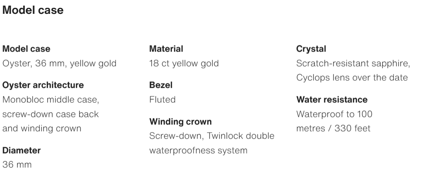Click the large Model case heading
This screenshot has width=443, height=176.
click(33, 10)
